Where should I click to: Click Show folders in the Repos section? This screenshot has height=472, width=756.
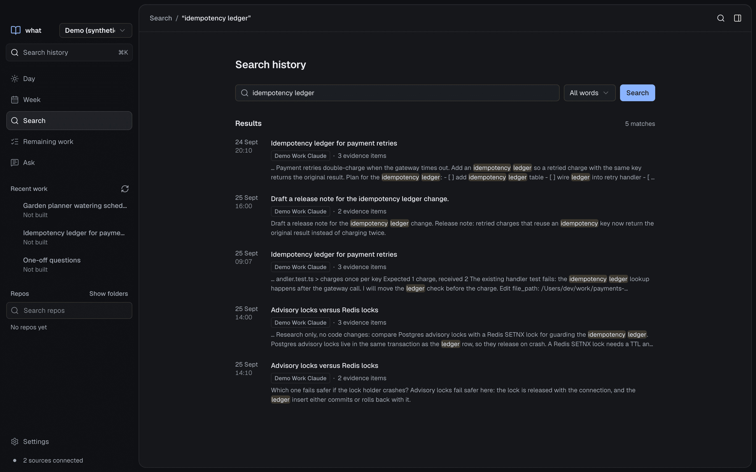pos(108,294)
